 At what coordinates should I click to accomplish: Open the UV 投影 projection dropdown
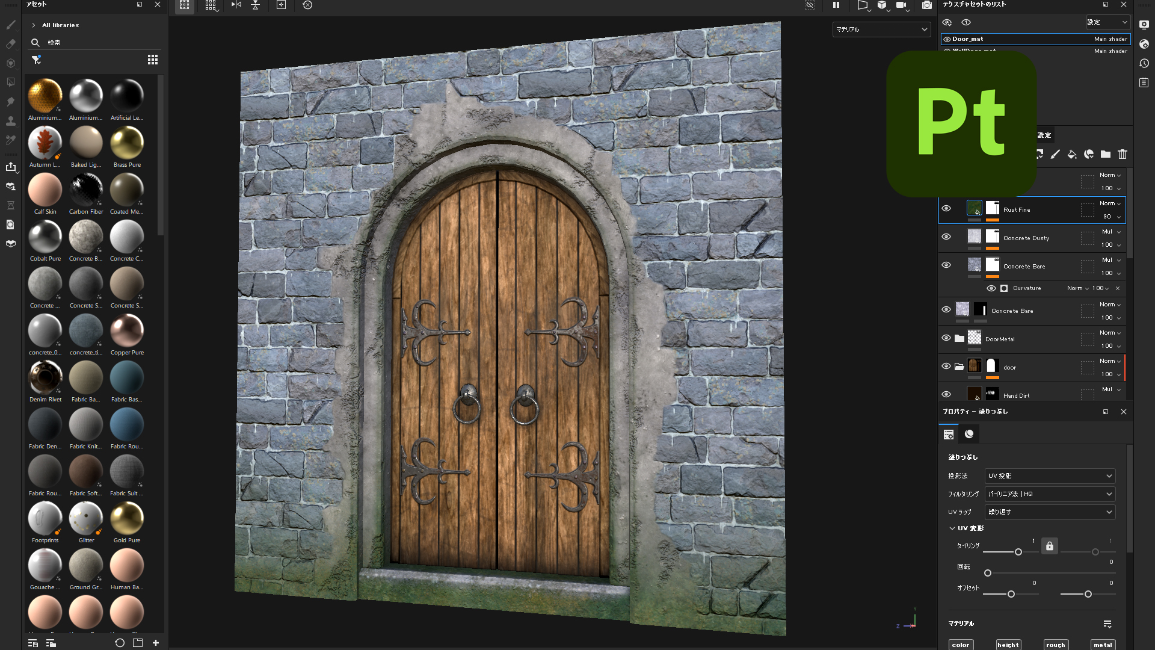(1050, 476)
